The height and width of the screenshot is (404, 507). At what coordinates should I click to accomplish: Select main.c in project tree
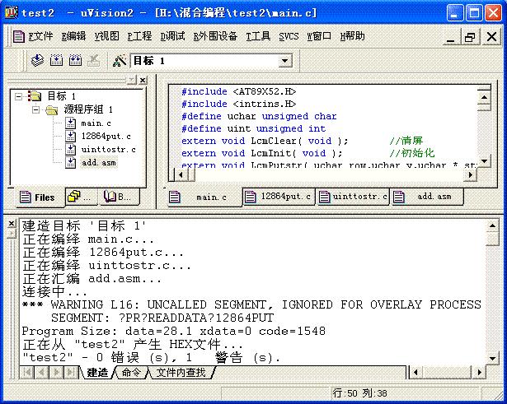pos(96,123)
